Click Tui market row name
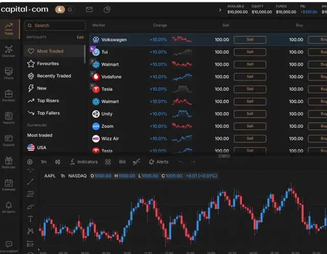Image resolution: width=327 pixels, height=254 pixels. [x=104, y=52]
